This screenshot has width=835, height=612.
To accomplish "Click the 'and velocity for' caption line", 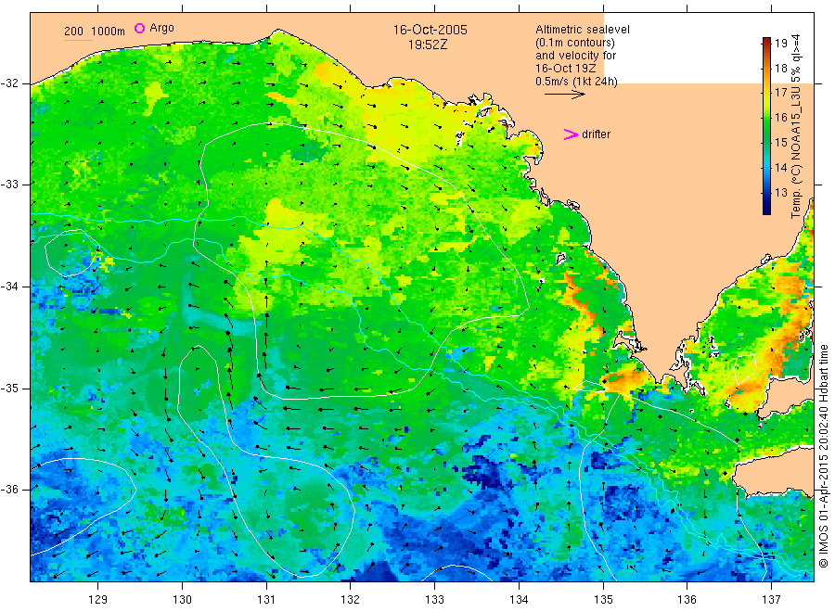I will click(x=575, y=56).
